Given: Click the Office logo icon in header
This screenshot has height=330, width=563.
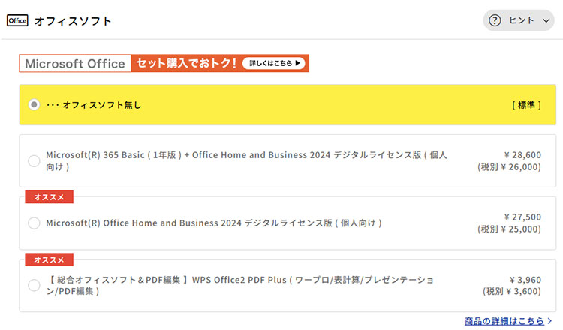Looking at the screenshot, I should point(17,20).
